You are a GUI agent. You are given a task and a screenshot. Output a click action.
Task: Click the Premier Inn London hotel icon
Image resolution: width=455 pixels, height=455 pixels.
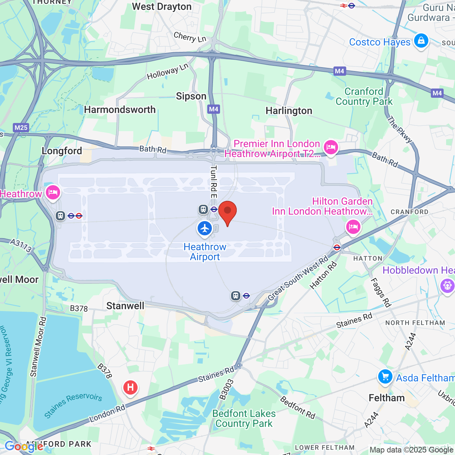pos(331,147)
